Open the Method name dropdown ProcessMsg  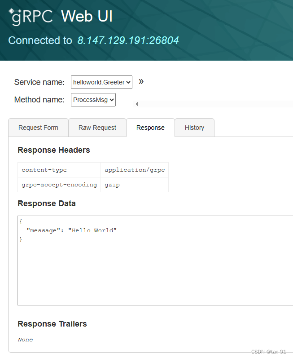coord(93,100)
